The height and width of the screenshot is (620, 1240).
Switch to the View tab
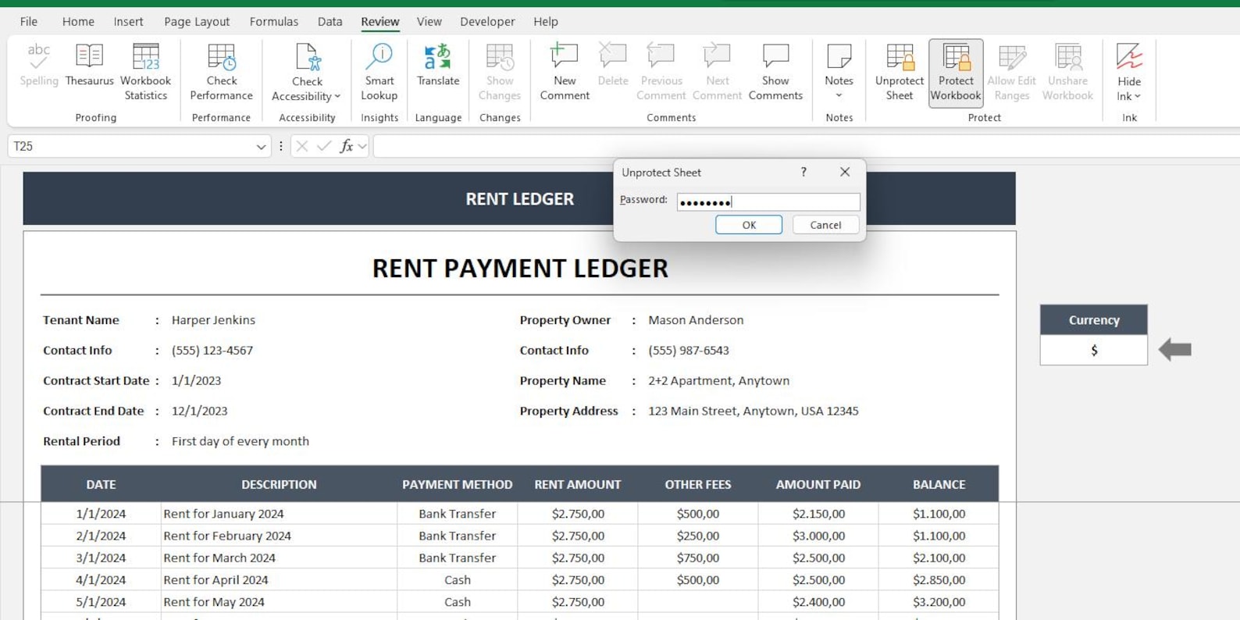click(429, 22)
